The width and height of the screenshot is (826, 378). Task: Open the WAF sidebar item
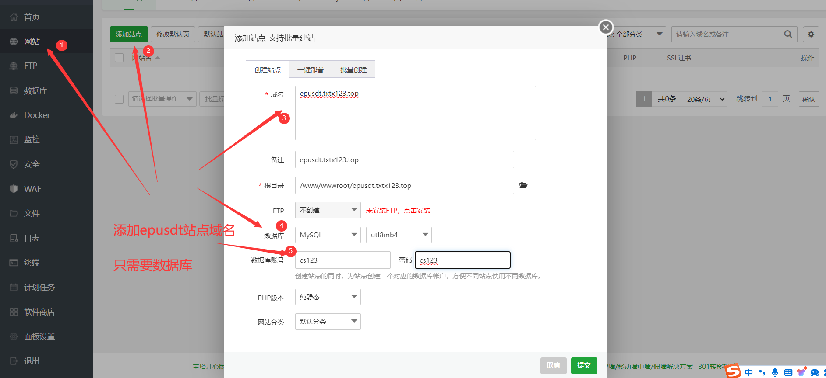click(32, 189)
